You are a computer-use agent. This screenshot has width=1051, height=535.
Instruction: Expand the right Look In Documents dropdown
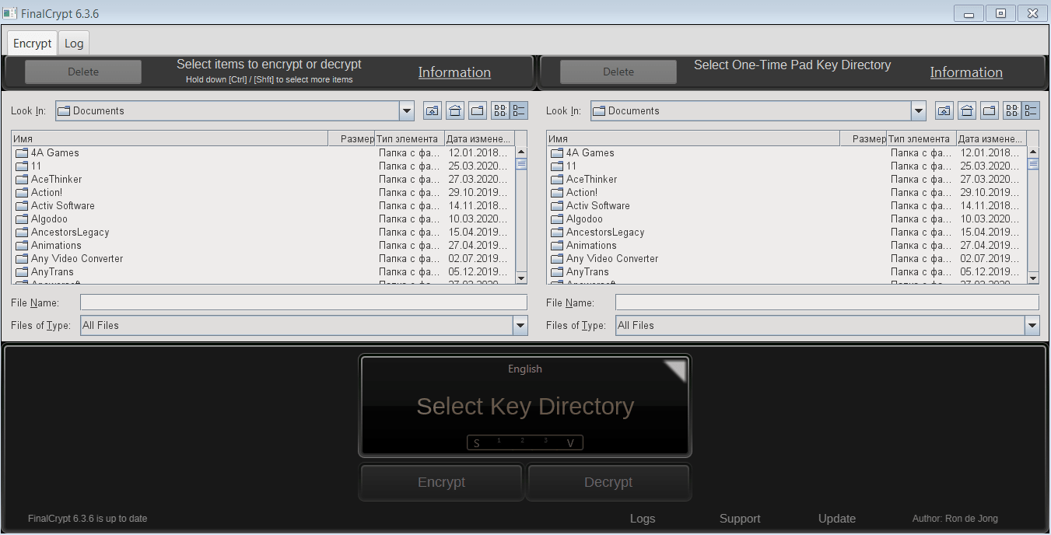pyautogui.click(x=919, y=110)
